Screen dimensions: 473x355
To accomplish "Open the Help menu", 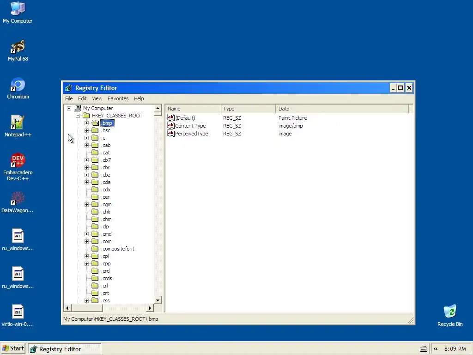I will pos(139,98).
